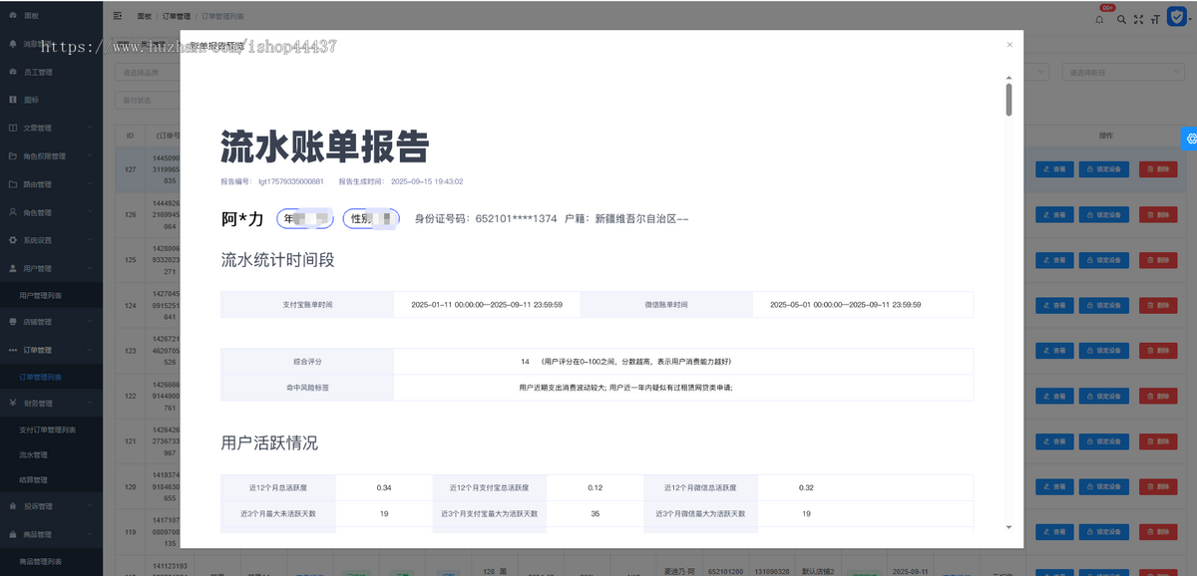The height and width of the screenshot is (576, 1197).
Task: Click the 店铺管理 sidebar icon
Action: [x=13, y=322]
